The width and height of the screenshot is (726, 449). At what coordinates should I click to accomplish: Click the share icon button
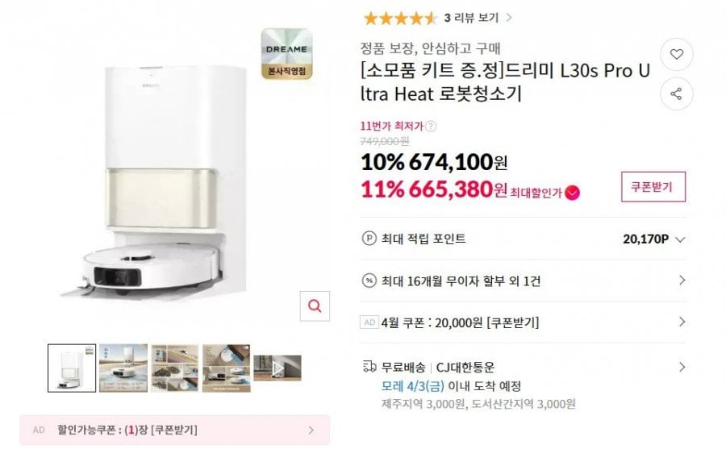coord(677,94)
